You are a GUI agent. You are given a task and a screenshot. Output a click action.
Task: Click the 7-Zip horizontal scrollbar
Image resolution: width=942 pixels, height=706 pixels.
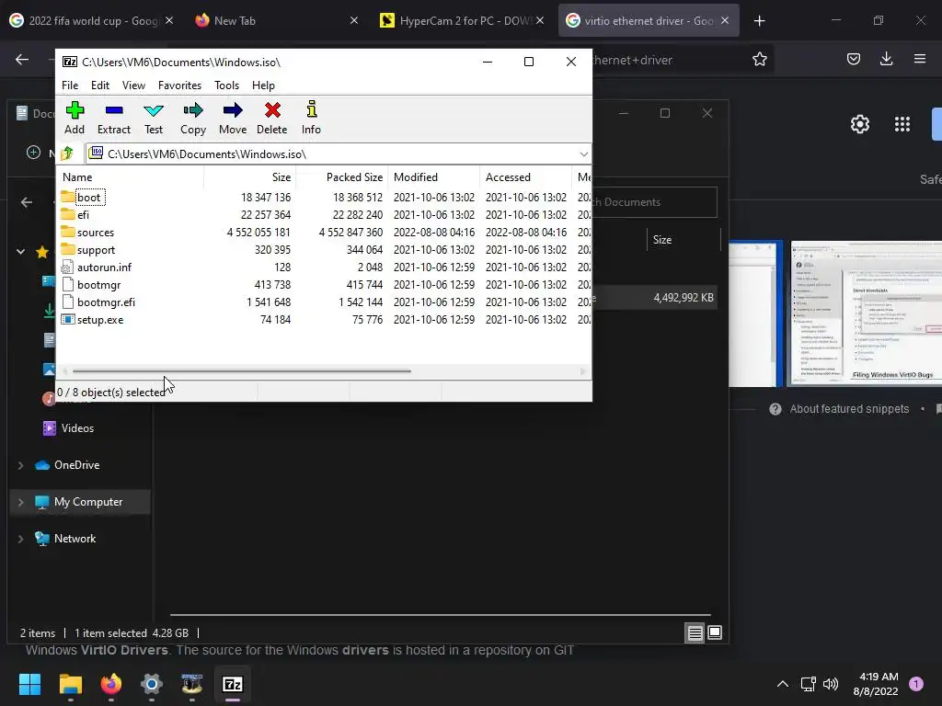[242, 371]
